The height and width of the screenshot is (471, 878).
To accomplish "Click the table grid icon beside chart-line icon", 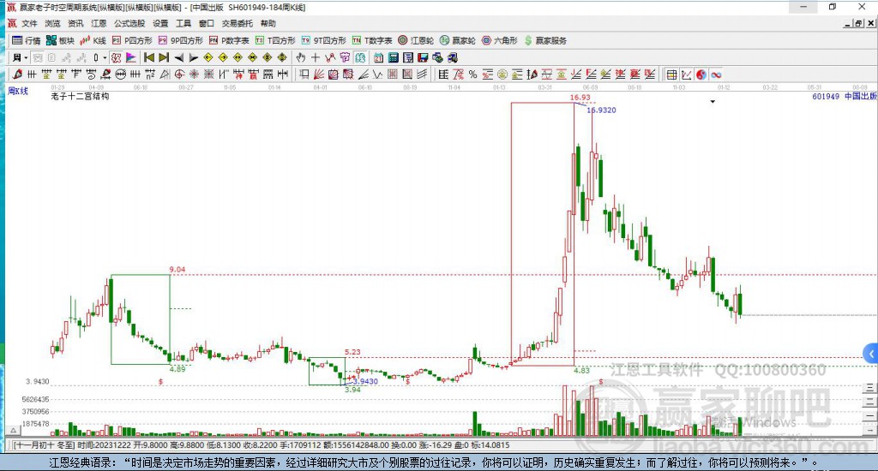I will [672, 75].
